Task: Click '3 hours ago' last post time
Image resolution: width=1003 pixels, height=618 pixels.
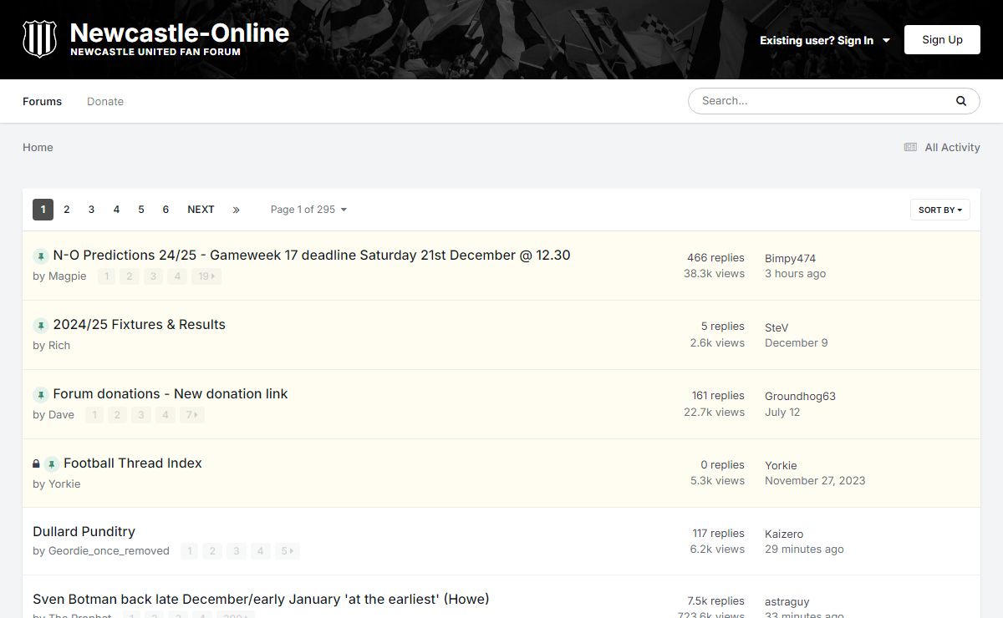Action: 795,274
